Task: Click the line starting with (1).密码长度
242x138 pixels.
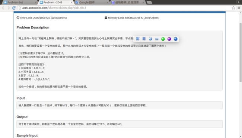Action: (41, 53)
